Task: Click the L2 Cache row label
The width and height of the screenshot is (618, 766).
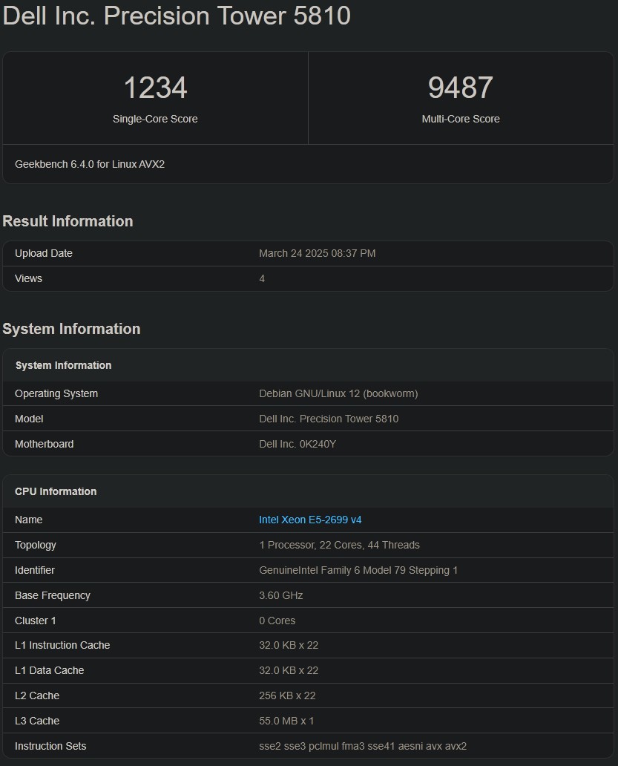Action: click(x=37, y=695)
